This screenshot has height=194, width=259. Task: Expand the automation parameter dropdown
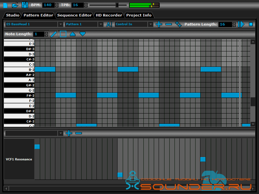click(x=61, y=133)
